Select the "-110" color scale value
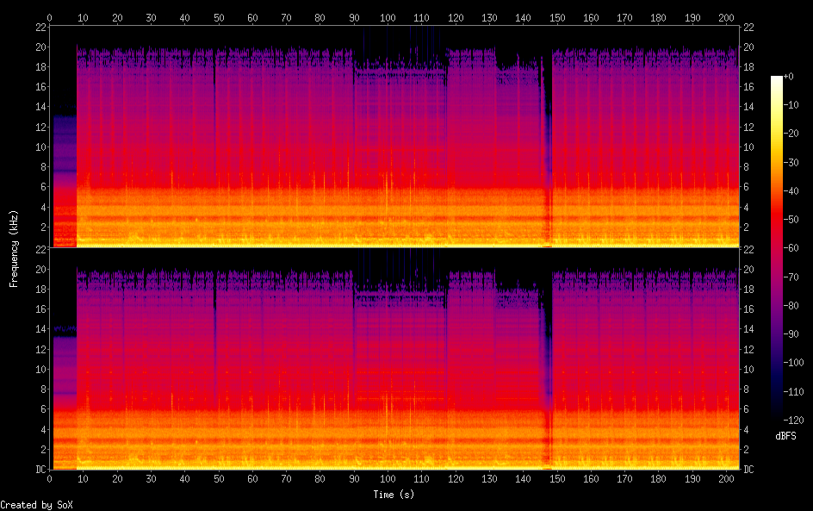Image resolution: width=813 pixels, height=511 pixels. click(794, 392)
